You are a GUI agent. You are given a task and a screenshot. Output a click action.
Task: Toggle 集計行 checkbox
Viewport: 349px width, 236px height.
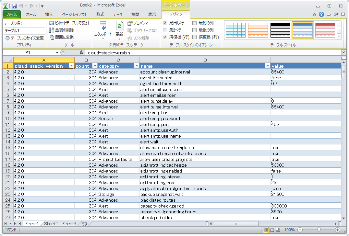[x=165, y=30]
